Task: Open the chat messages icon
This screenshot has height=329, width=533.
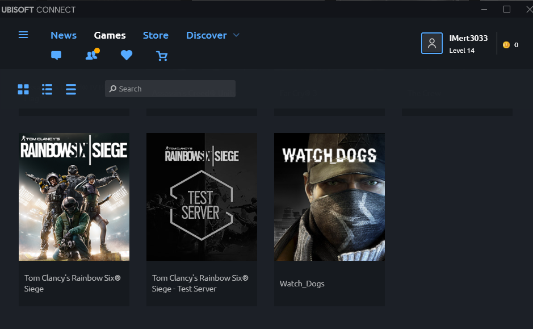Action: coord(56,55)
